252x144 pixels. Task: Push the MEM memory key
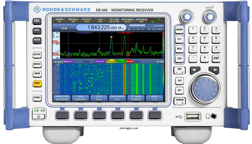37,74
